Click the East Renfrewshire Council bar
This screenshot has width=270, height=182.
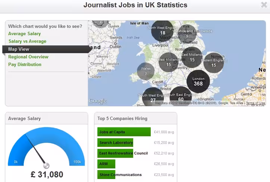point(115,153)
